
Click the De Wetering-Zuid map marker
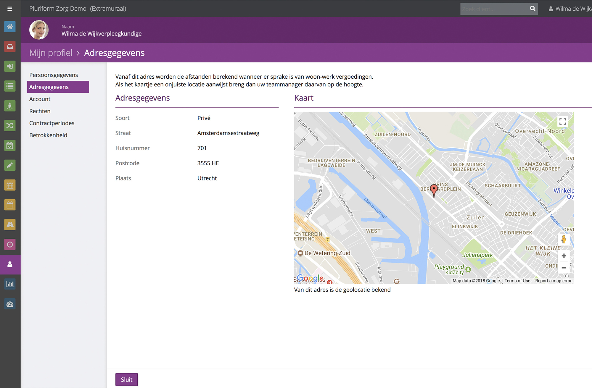(x=300, y=253)
